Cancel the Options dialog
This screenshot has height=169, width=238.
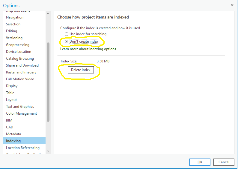[x=224, y=162]
